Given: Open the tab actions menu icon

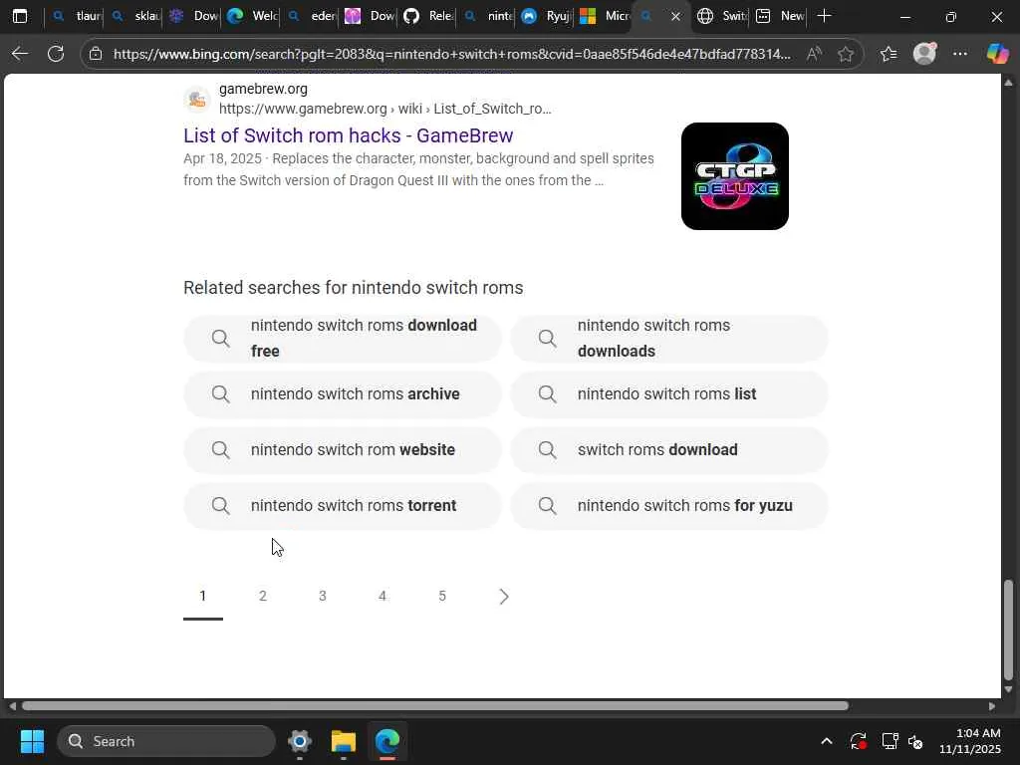Looking at the screenshot, I should (20, 16).
